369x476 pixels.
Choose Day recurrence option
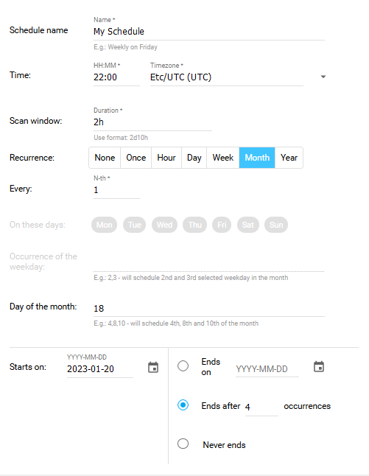[x=194, y=158]
